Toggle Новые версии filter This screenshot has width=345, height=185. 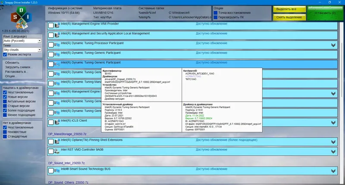[x=5, y=97]
